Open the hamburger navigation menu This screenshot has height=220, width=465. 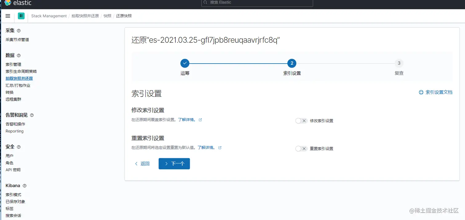tap(8, 16)
